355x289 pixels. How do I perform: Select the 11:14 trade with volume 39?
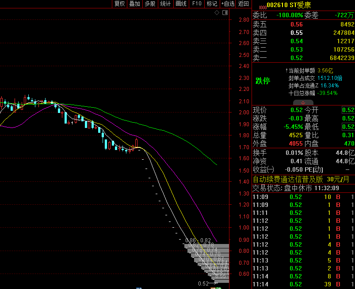(x=303, y=284)
